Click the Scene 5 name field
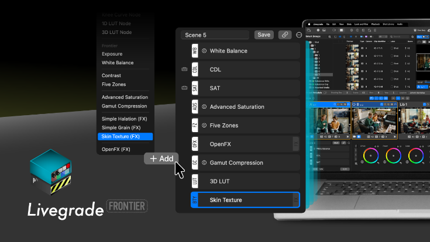The image size is (430, 242). point(215,35)
